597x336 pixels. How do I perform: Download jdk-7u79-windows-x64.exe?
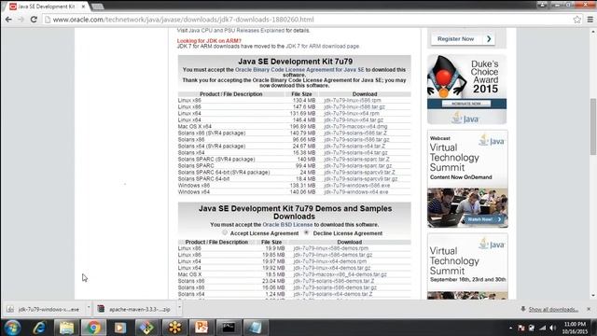356,192
